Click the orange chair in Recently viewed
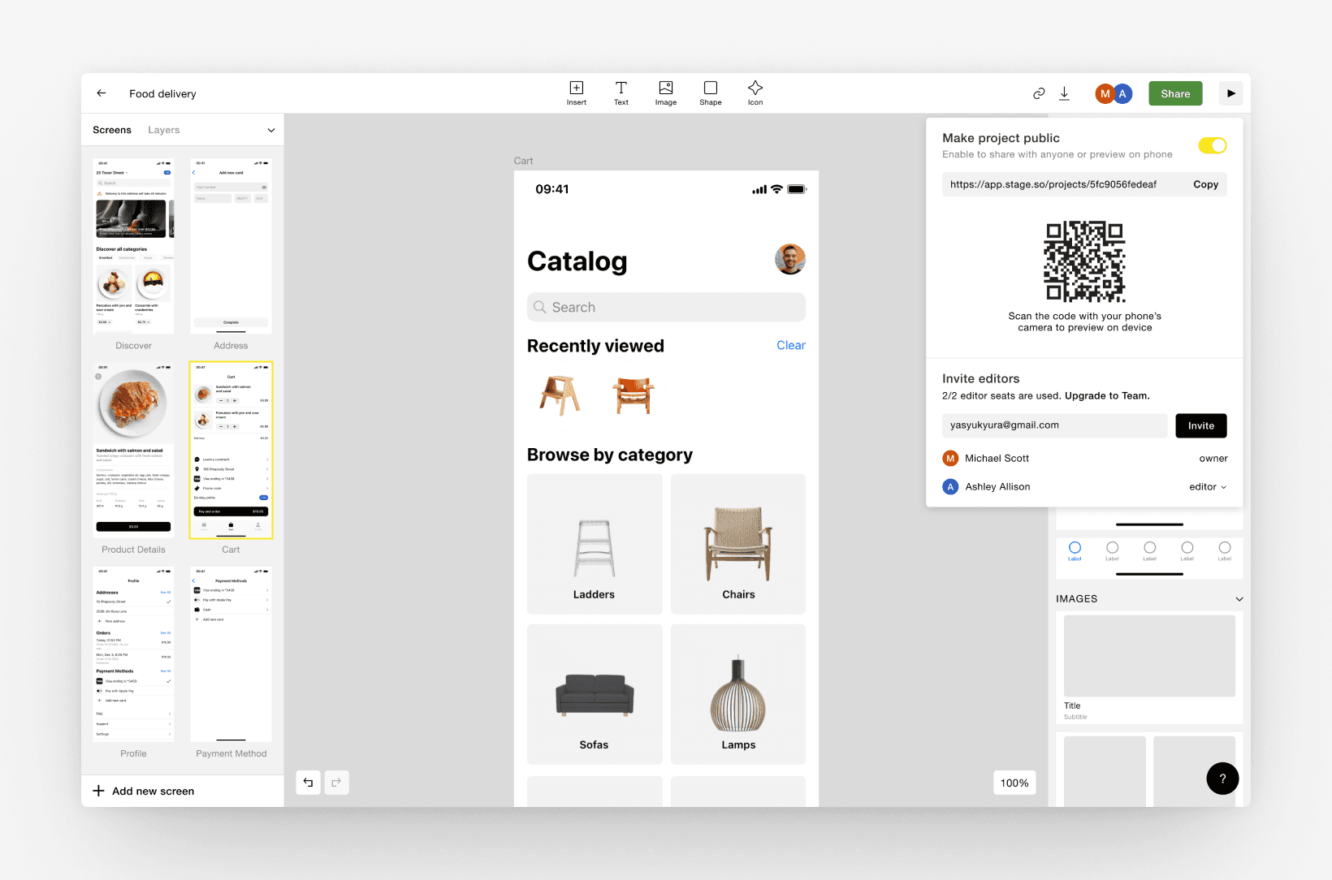Image resolution: width=1332 pixels, height=880 pixels. tap(634, 395)
